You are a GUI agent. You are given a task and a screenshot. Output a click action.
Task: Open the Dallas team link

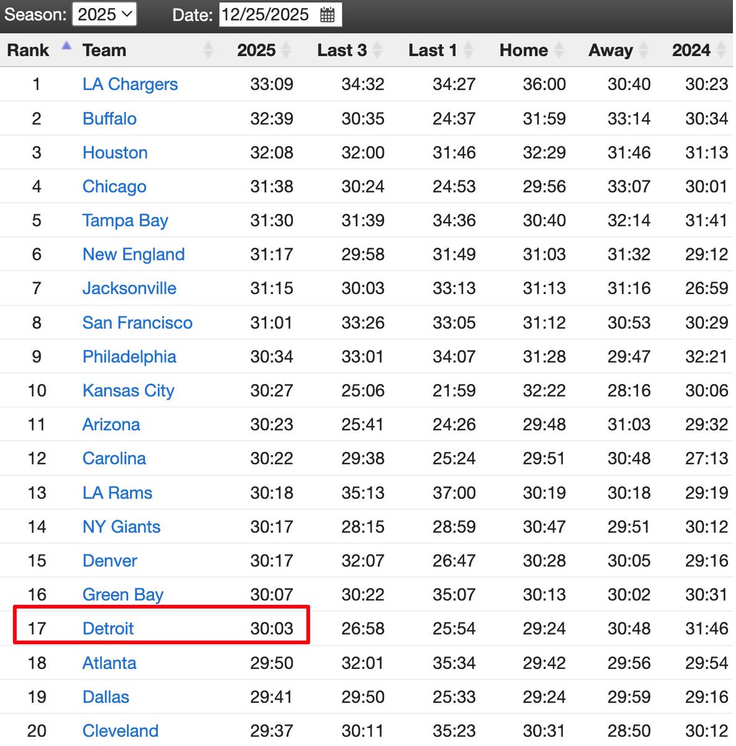[106, 697]
